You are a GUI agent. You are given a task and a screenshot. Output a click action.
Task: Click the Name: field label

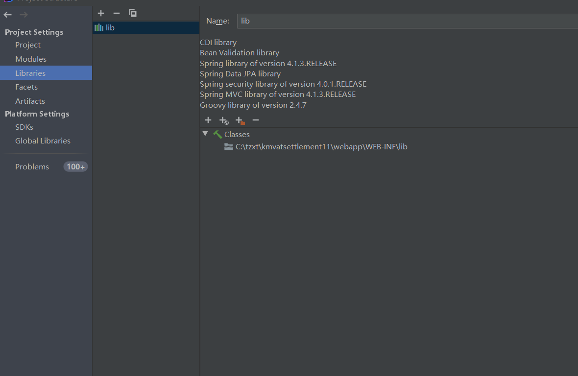tap(217, 21)
